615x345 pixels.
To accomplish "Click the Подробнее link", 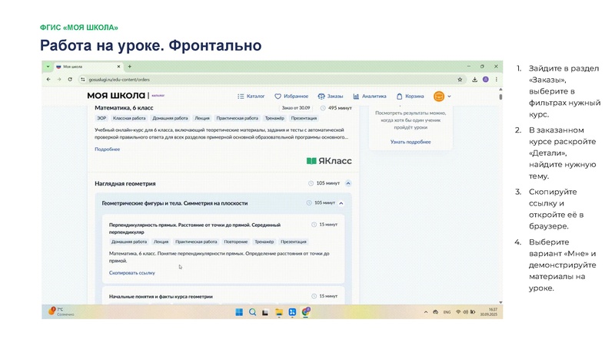I will pos(107,149).
